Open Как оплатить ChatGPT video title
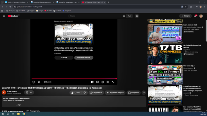The image size is (207, 116). (x=192, y=108)
